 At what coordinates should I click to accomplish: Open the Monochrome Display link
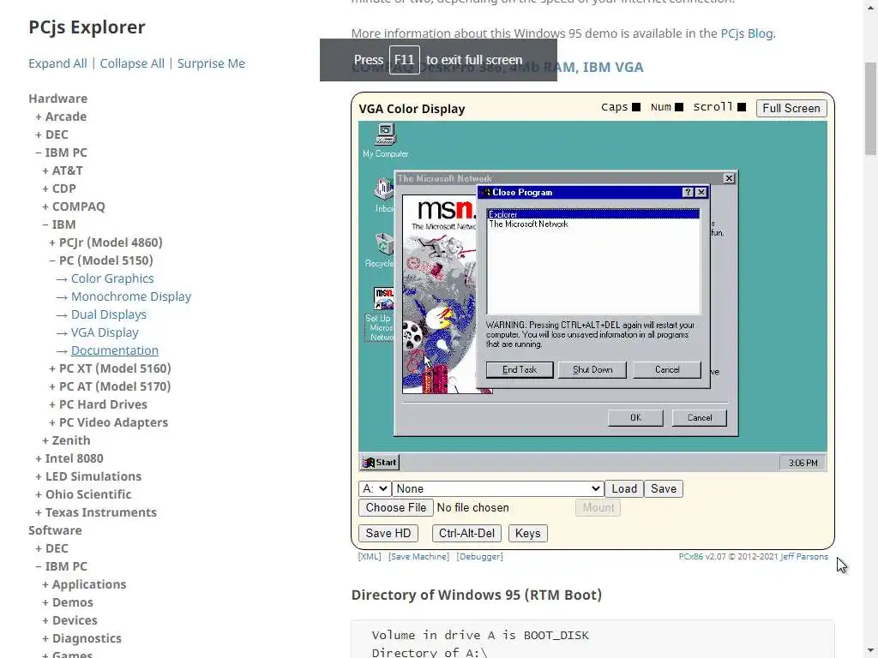tap(131, 296)
